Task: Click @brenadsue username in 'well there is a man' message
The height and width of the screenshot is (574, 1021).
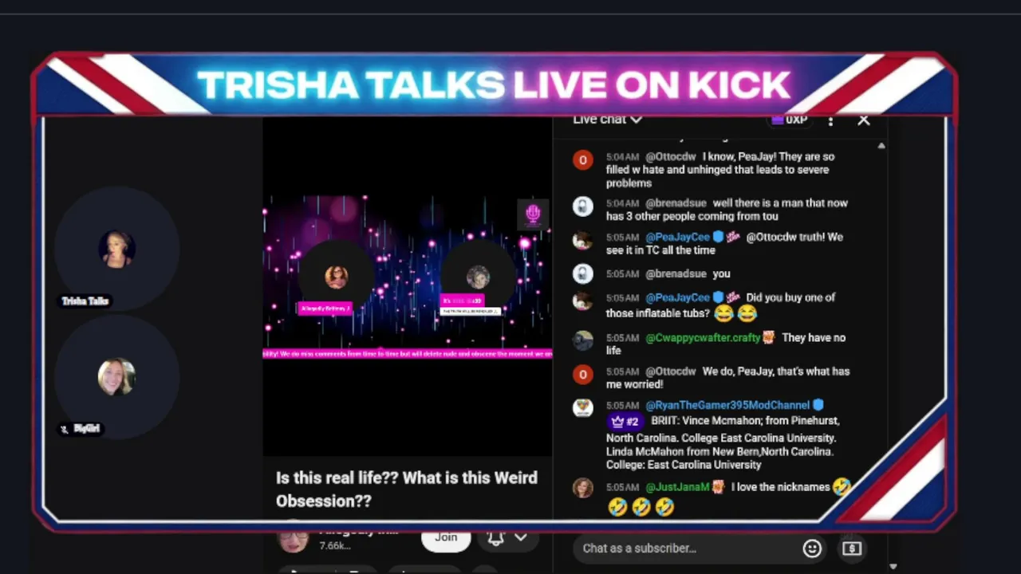Action: click(x=676, y=203)
